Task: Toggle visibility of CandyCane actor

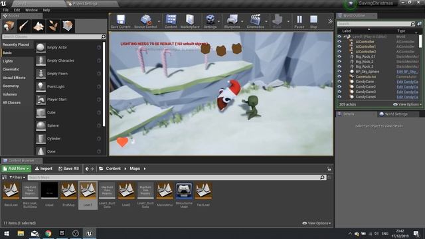Action: tap(339, 82)
